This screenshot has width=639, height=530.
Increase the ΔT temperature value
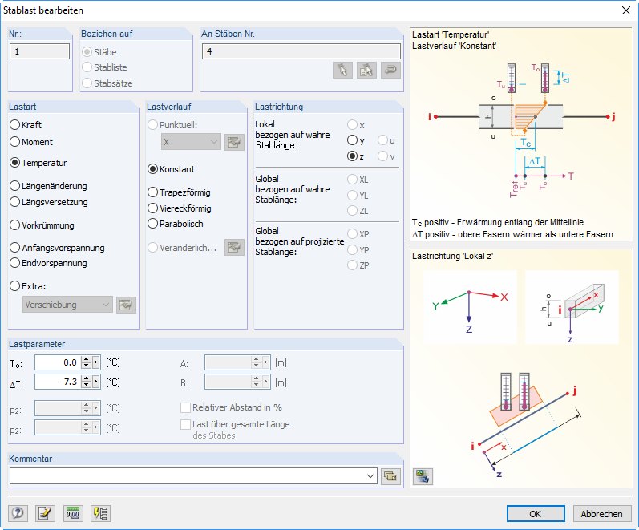coord(86,378)
